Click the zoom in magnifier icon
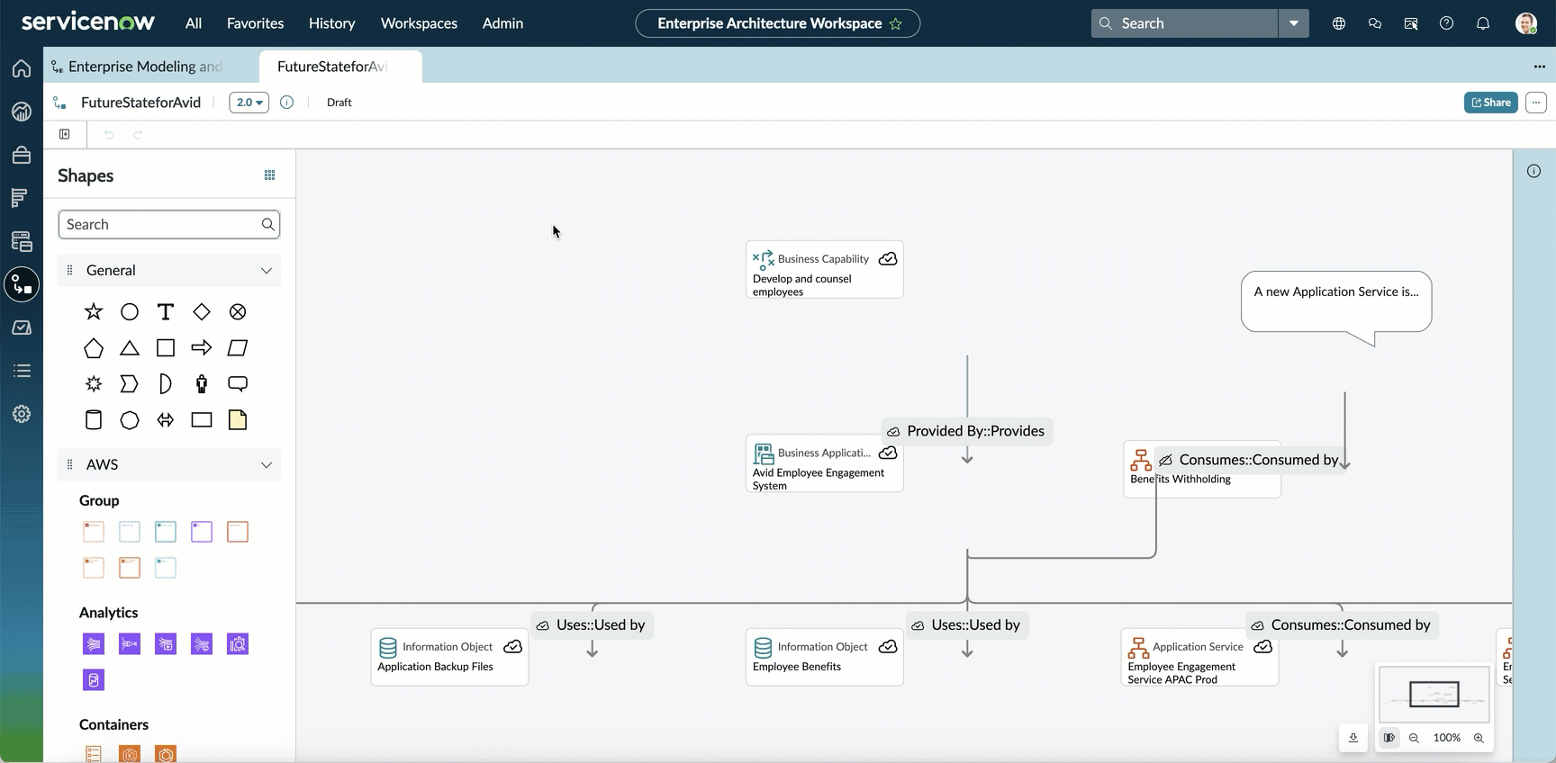The height and width of the screenshot is (763, 1556). (x=1479, y=738)
